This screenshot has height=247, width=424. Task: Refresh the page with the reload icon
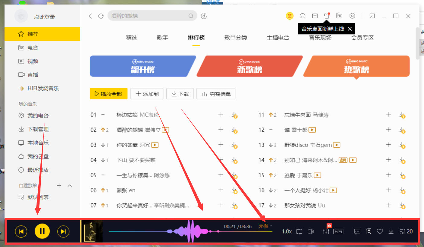click(x=101, y=16)
